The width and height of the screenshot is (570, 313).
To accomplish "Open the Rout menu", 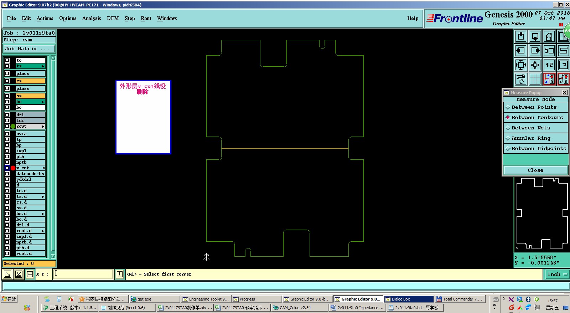I will point(146,18).
